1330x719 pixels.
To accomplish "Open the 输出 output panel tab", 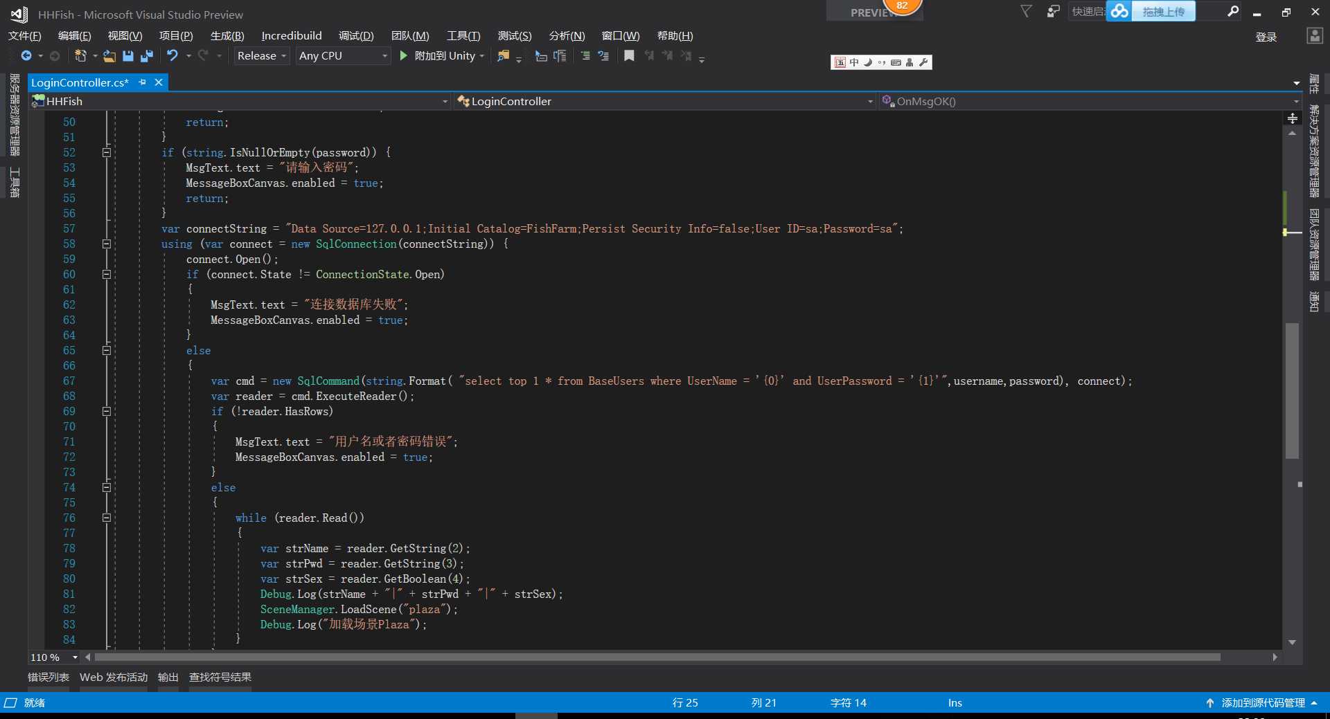I will coord(168,677).
